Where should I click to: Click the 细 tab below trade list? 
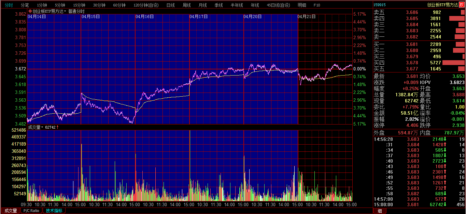point(380,211)
